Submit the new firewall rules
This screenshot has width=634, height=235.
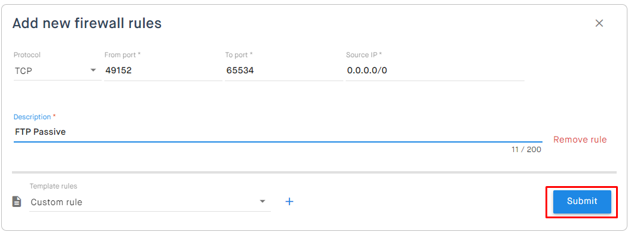point(582,202)
